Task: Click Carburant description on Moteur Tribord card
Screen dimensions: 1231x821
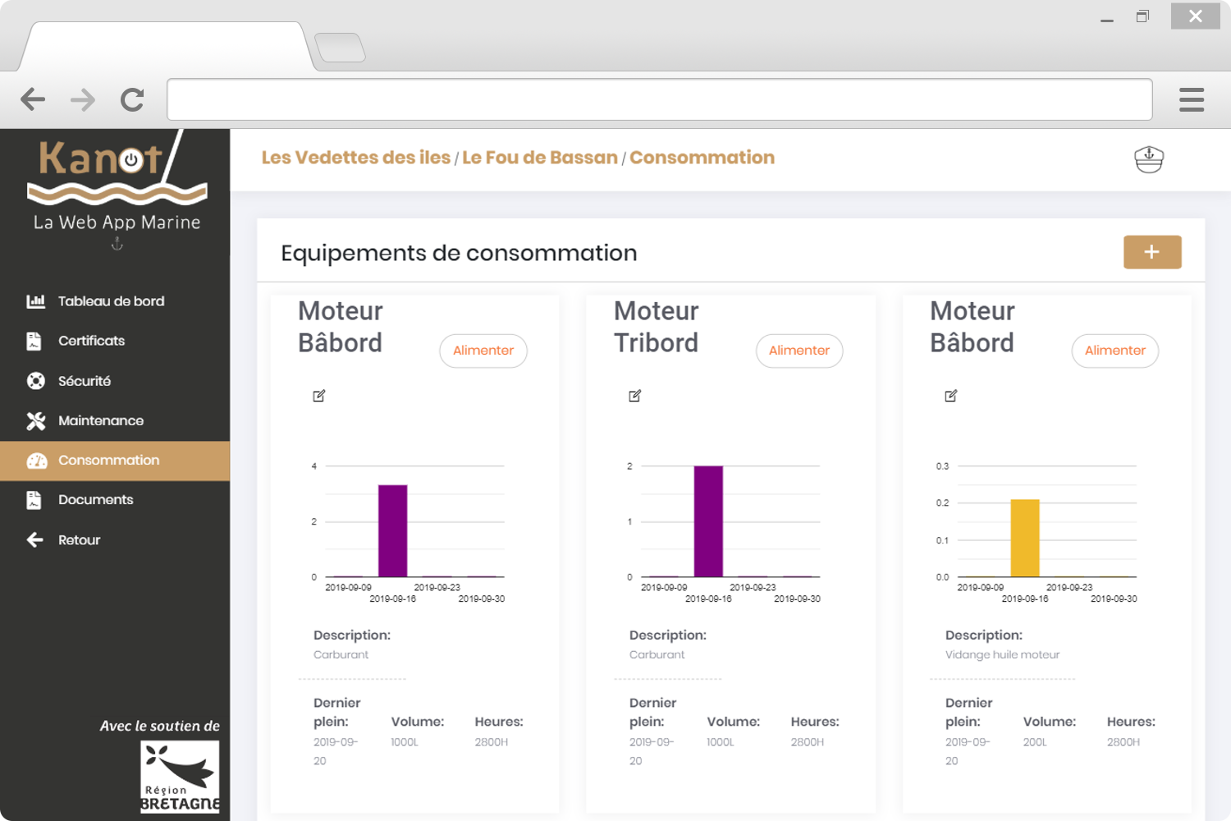Action: pyautogui.click(x=657, y=655)
